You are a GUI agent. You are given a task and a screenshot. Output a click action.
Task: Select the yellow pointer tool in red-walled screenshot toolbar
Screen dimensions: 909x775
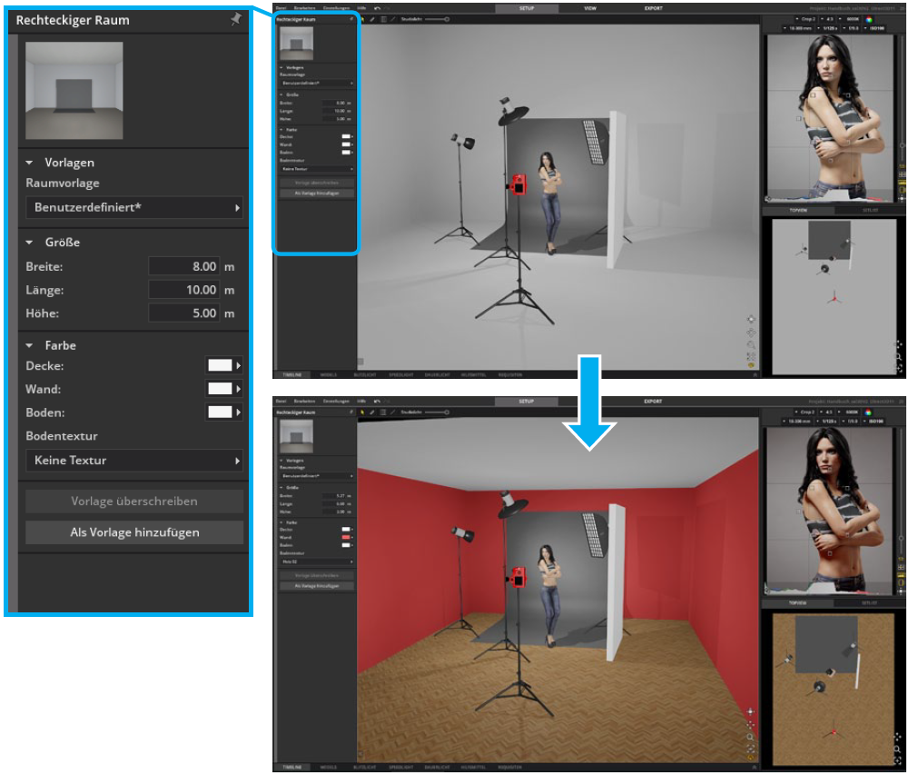pos(362,412)
